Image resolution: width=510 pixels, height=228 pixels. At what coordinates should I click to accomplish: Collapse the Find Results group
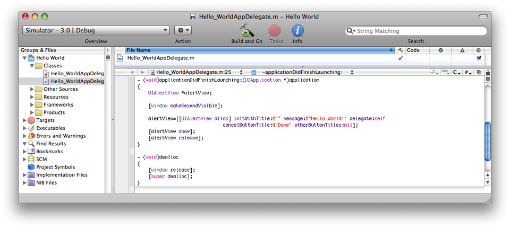(x=25, y=144)
